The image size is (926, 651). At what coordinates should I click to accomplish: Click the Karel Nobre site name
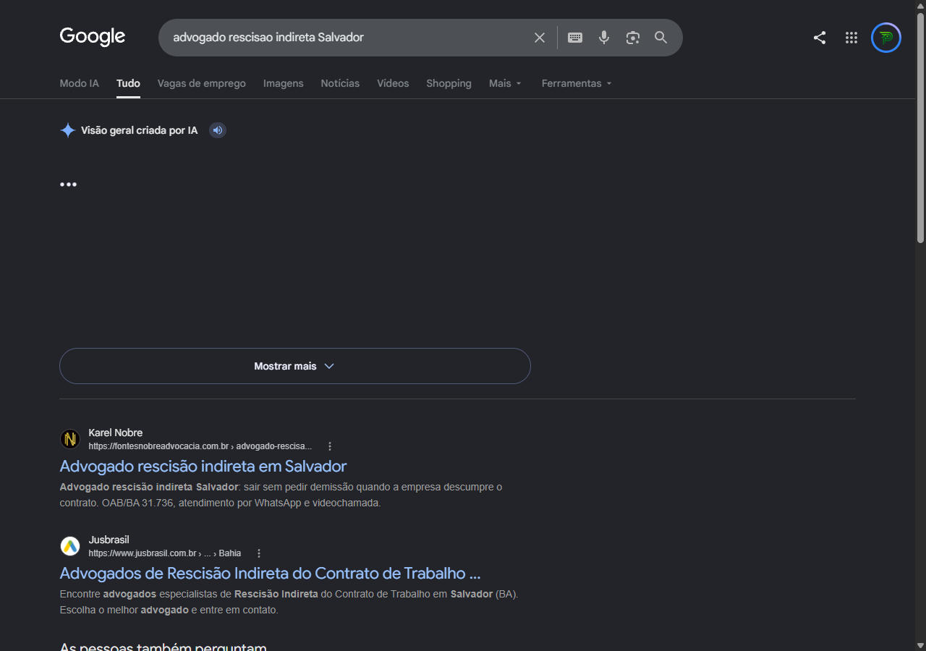[x=116, y=433]
